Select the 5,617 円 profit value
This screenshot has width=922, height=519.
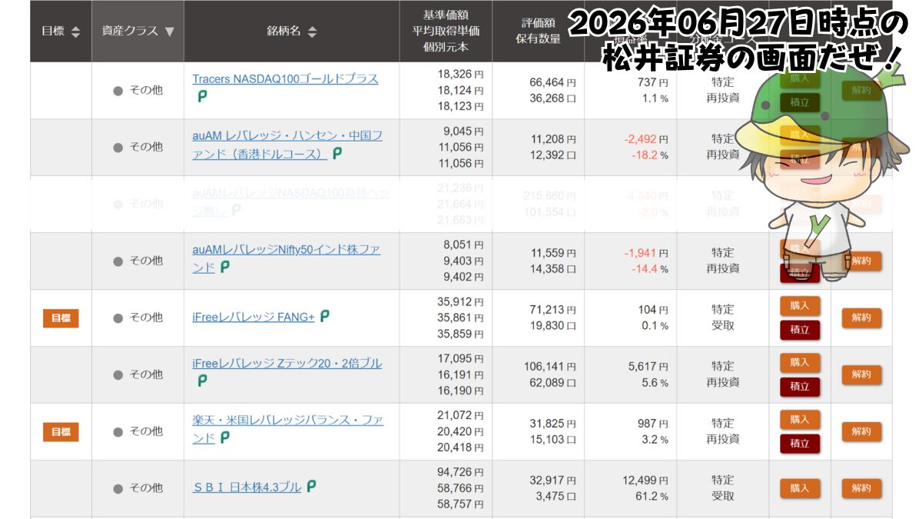coord(648,367)
